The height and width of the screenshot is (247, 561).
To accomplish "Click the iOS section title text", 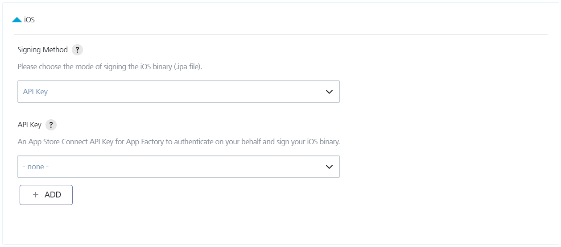I will 29,20.
